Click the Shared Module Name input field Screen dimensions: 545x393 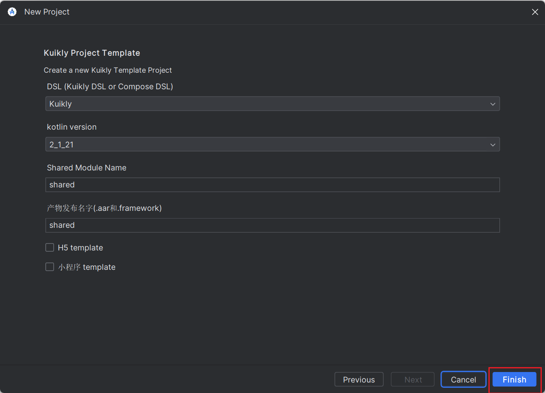tap(273, 185)
